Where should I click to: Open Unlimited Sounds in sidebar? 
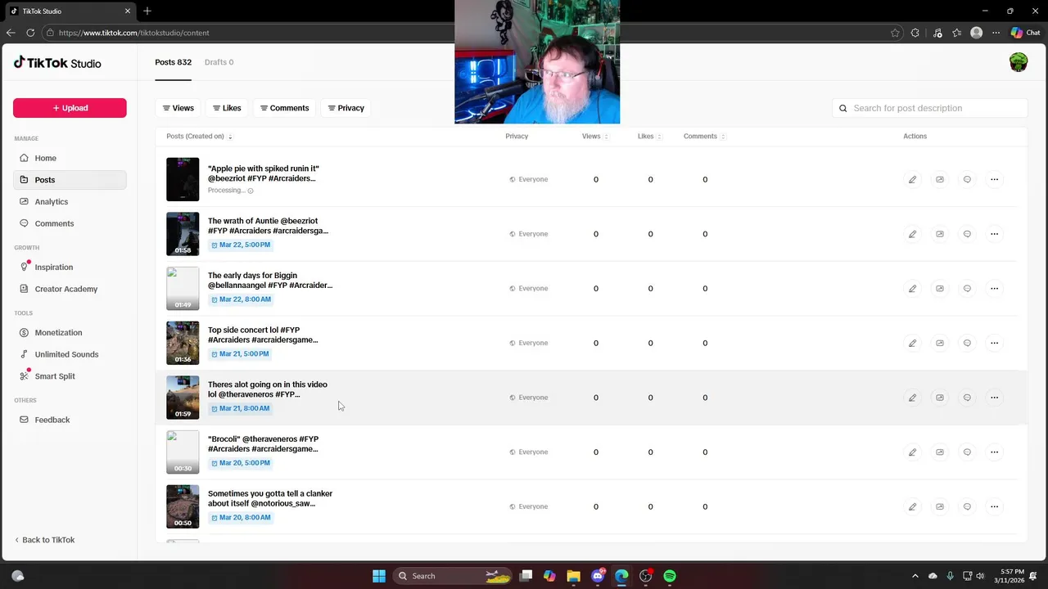point(70,354)
